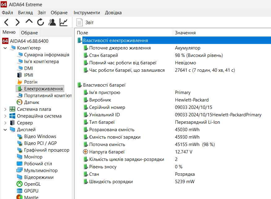
Task: Collapse the Комп'ютер tree node
Action: coord(5,48)
